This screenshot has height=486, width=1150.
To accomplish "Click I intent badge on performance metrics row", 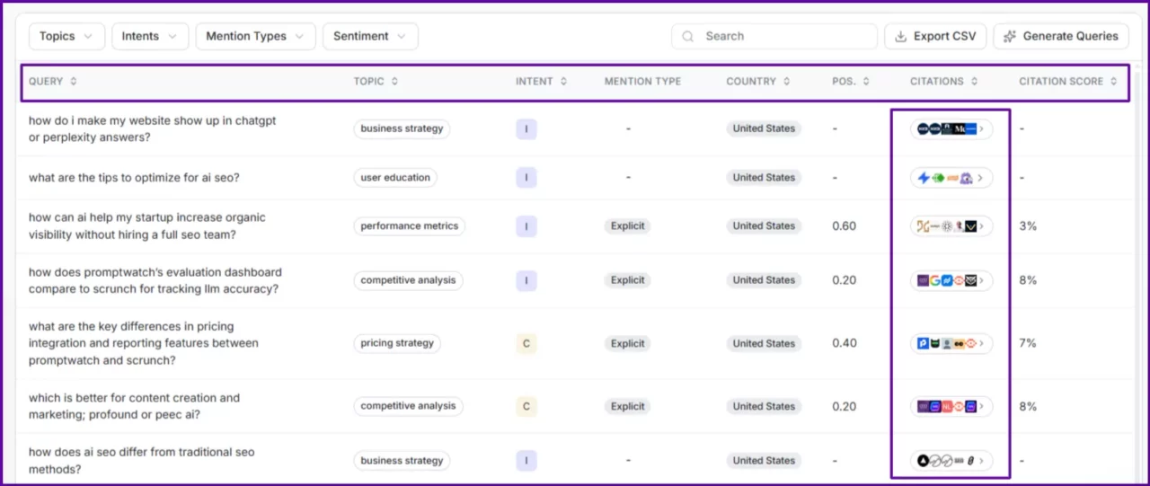I will tap(526, 226).
